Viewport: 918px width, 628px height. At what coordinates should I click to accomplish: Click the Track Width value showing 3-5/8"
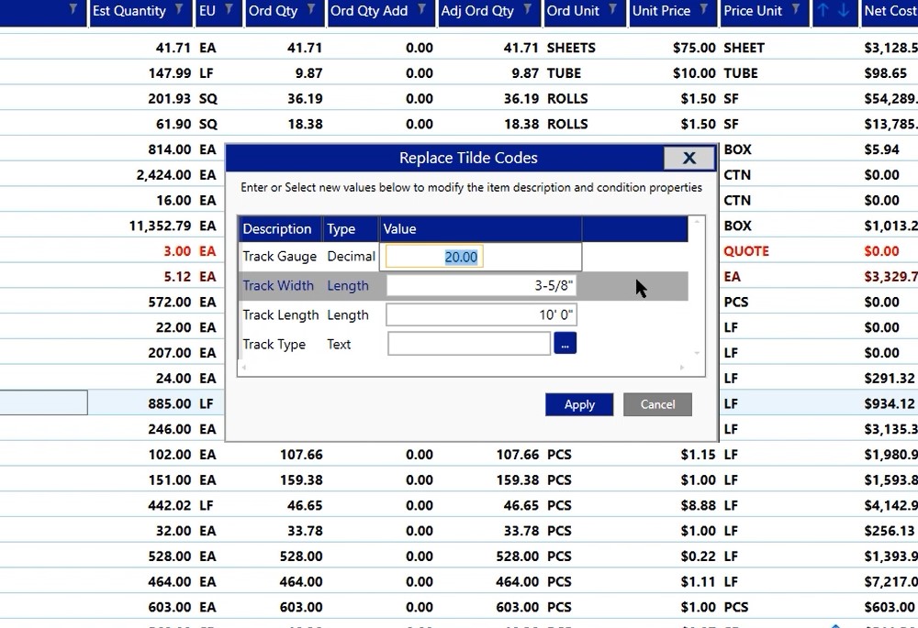[481, 285]
